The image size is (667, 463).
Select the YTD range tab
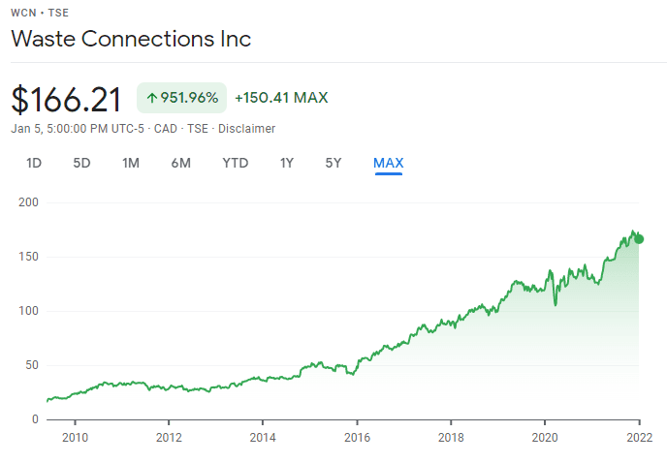236,163
